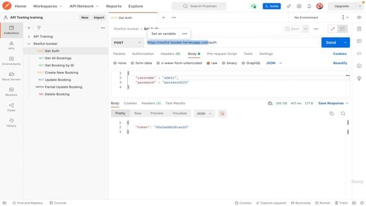Click the New button
Image resolution: width=366 pixels, height=206 pixels.
(85, 18)
